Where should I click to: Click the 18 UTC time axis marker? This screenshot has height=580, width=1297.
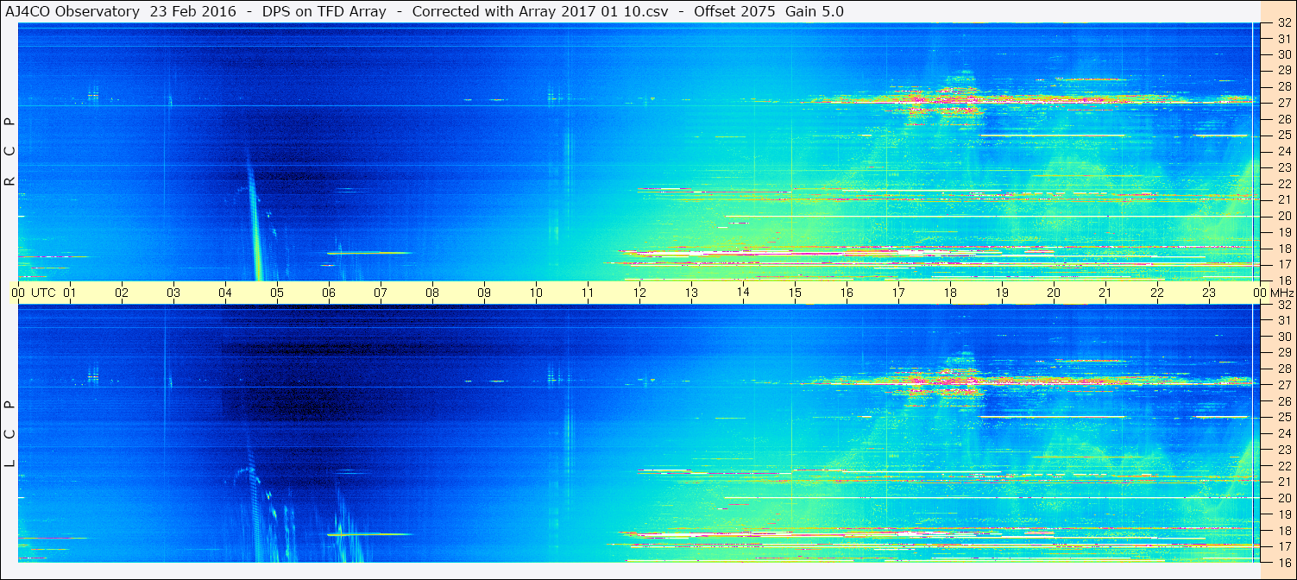pos(950,293)
